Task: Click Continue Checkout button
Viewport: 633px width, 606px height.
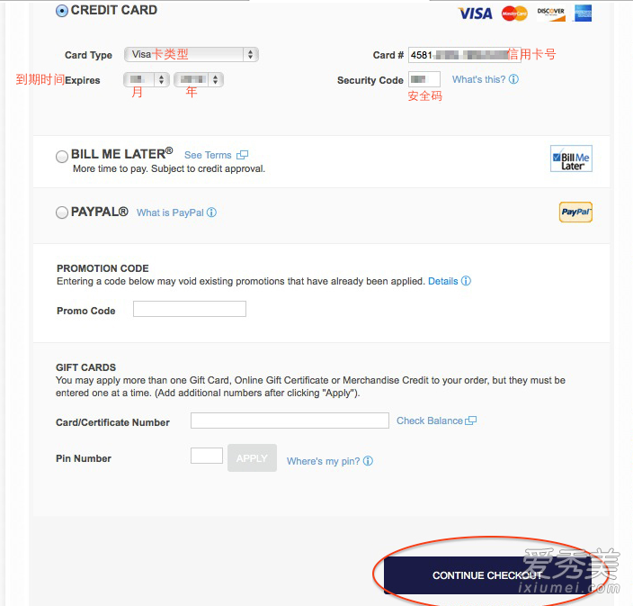Action: 487,575
